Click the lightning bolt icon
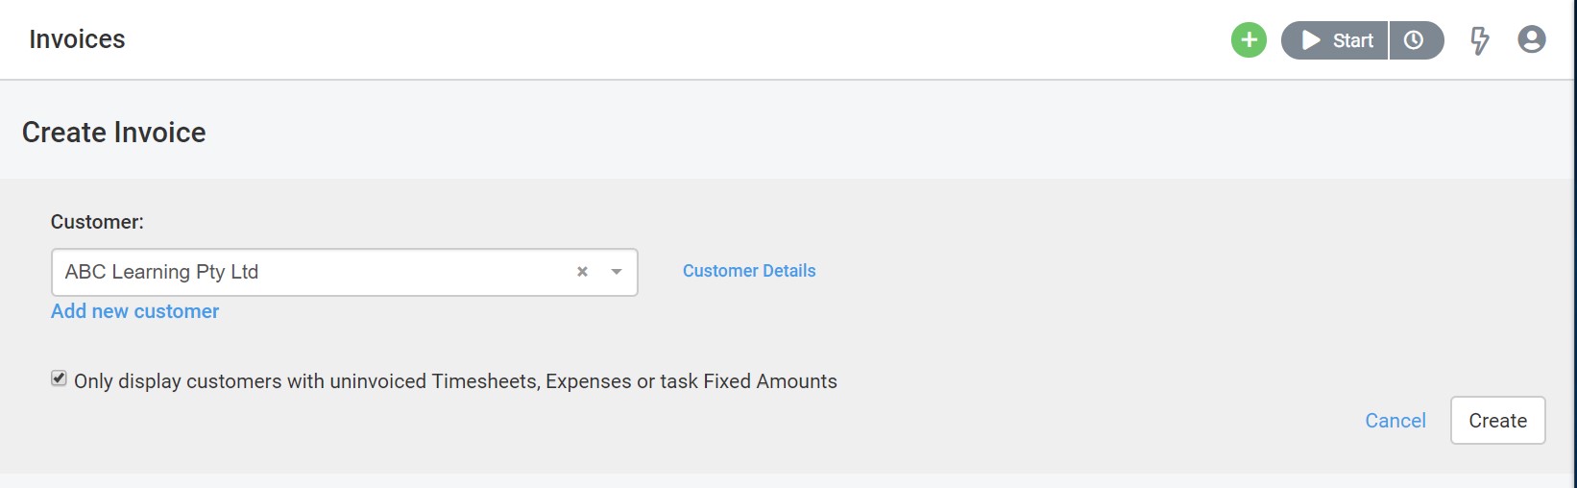1577x488 pixels. pos(1480,40)
